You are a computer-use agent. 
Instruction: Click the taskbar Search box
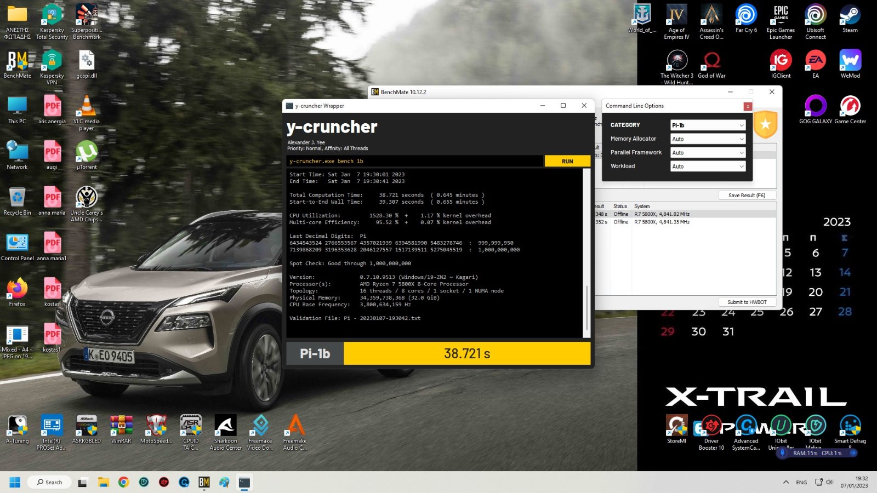click(50, 482)
